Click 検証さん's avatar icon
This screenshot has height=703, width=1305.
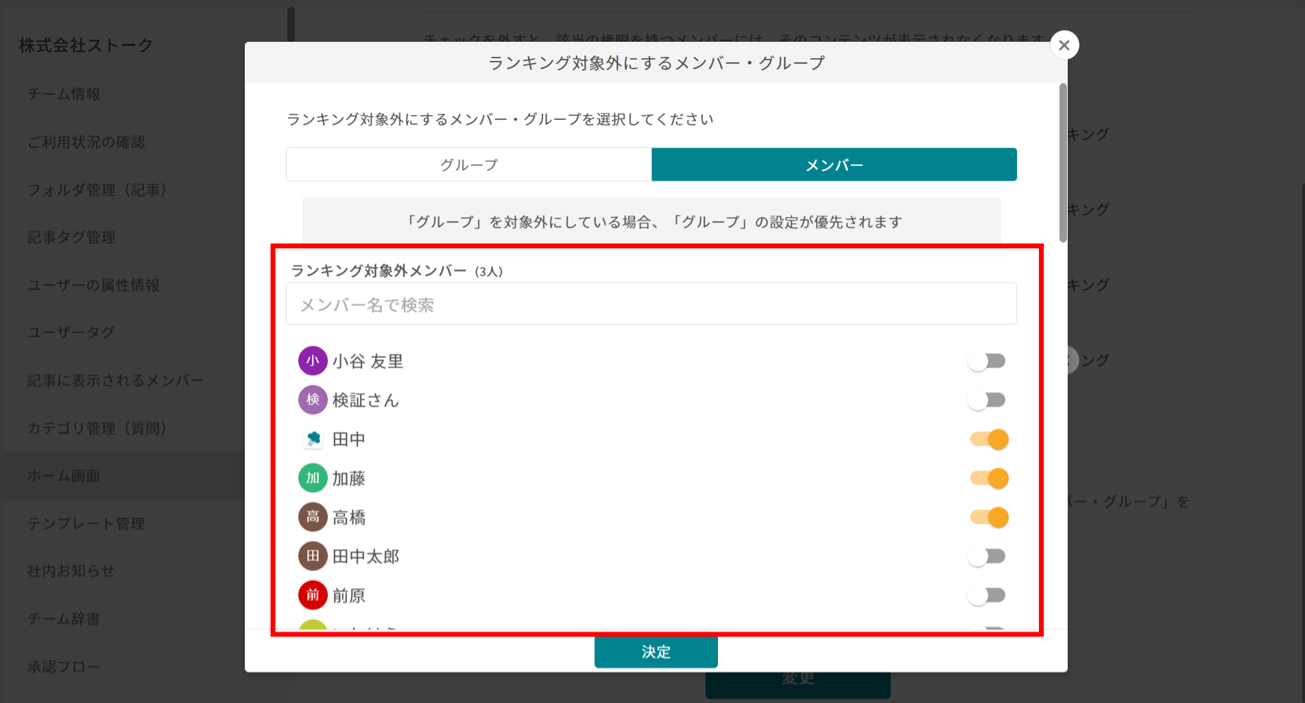pyautogui.click(x=313, y=400)
